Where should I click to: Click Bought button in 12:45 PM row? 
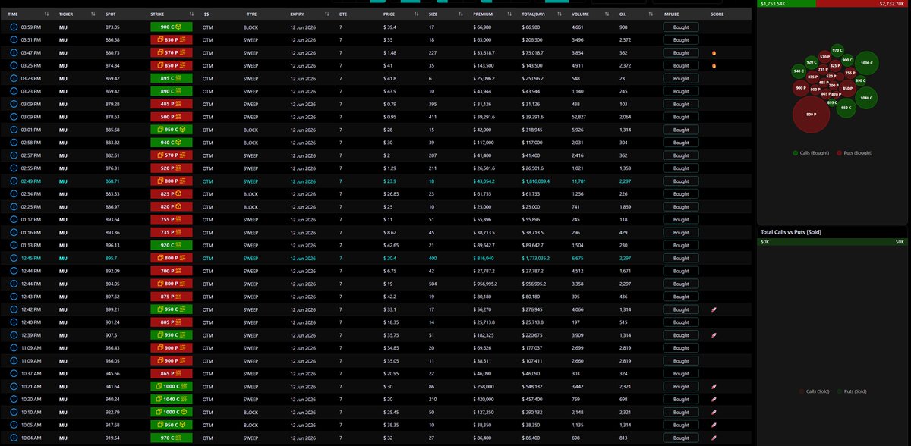coord(681,259)
